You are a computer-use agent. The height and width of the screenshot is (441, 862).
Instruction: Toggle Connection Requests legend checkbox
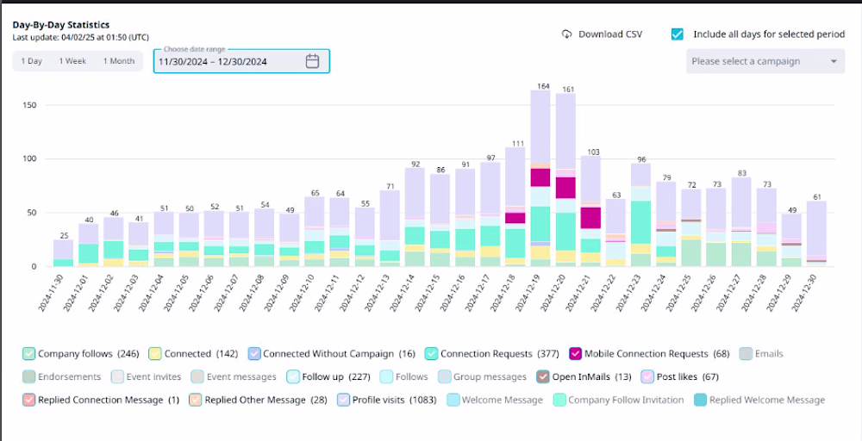(x=432, y=354)
